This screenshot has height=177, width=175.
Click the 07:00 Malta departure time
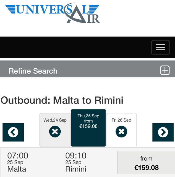pyautogui.click(x=18, y=156)
